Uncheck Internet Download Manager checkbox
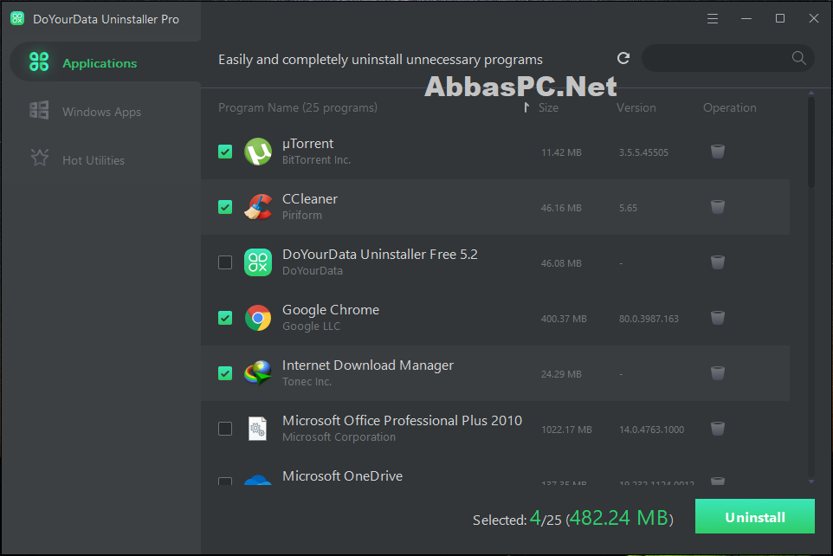Viewport: 833px width, 556px height. click(225, 373)
